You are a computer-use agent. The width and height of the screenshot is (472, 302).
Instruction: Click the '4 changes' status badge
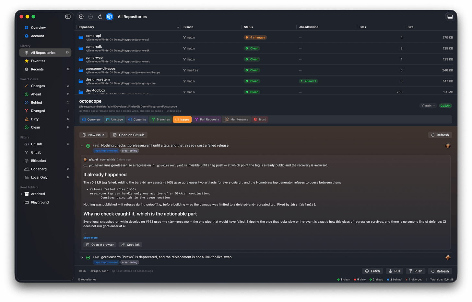[x=255, y=38]
